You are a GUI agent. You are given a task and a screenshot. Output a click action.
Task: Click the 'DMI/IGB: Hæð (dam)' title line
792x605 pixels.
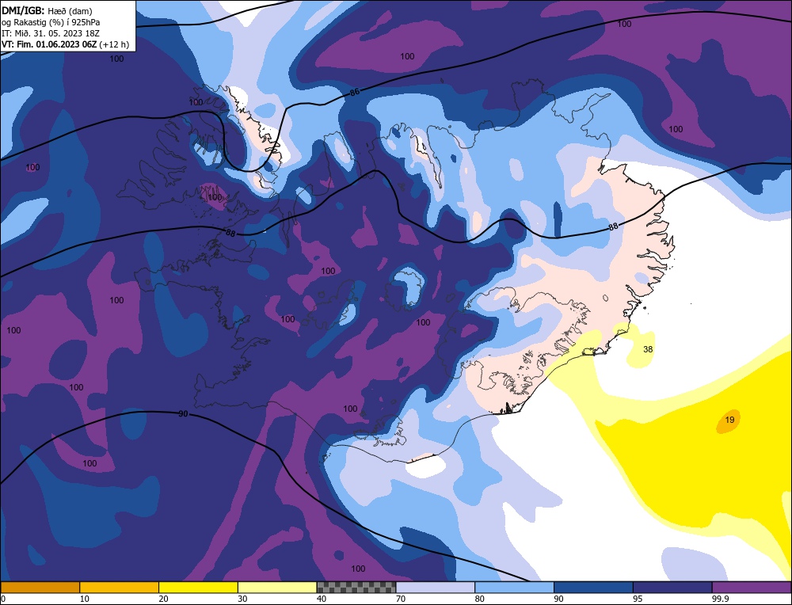pos(47,10)
